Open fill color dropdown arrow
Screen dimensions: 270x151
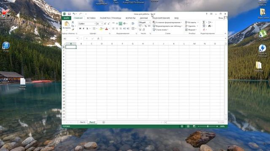point(103,29)
